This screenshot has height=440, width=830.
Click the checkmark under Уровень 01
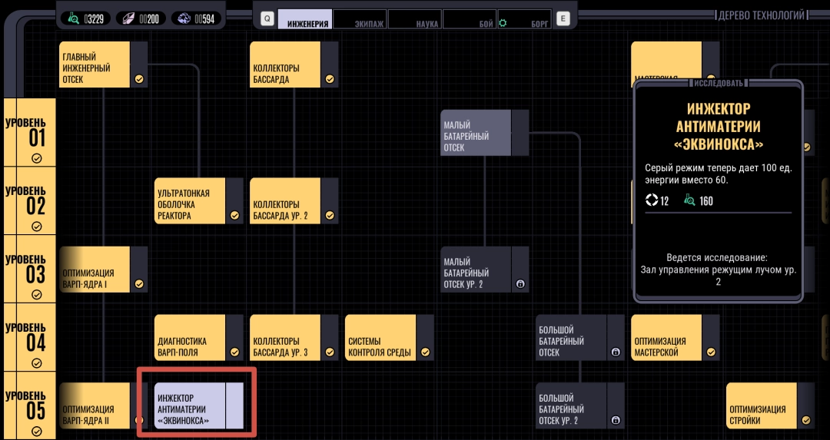(x=37, y=158)
